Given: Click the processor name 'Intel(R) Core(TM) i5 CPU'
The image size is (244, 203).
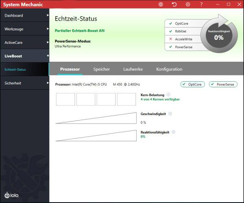Looking at the screenshot, I should pos(89,84).
